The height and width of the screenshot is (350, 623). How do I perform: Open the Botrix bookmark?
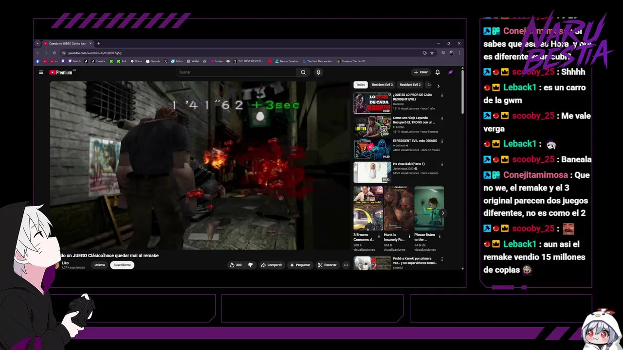click(x=136, y=61)
